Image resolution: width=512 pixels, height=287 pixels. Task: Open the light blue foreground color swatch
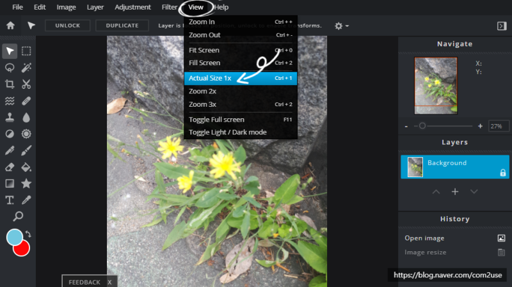click(x=14, y=237)
